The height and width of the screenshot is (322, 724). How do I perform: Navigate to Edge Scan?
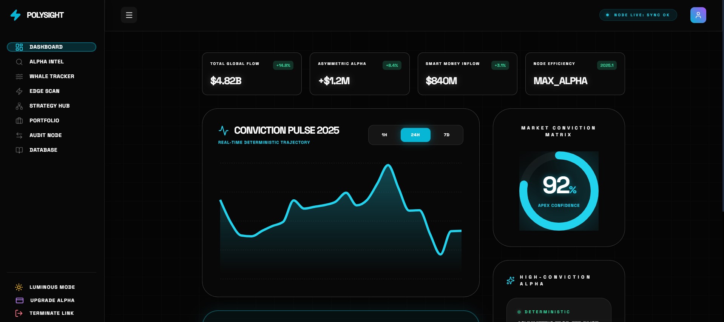tap(51, 91)
